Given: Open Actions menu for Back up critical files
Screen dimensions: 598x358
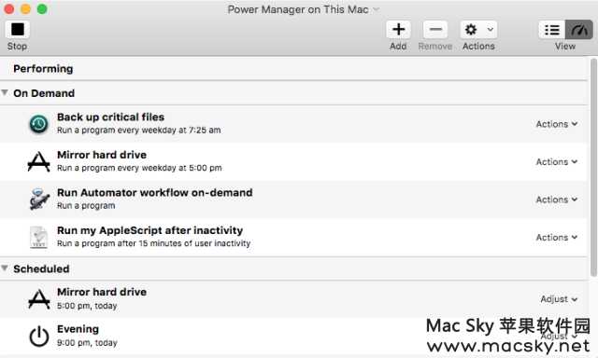Looking at the screenshot, I should click(557, 124).
